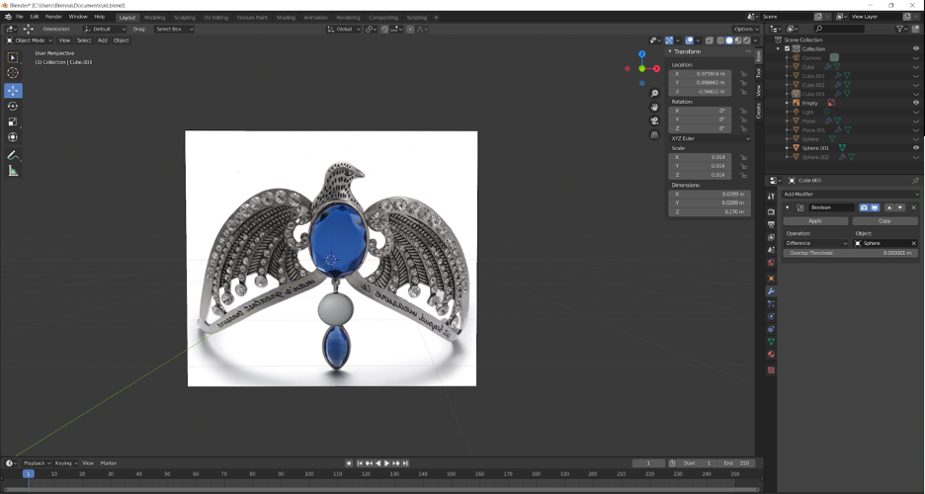The height and width of the screenshot is (494, 925).
Task: Open the outliner filter dropdown
Action: (902, 29)
